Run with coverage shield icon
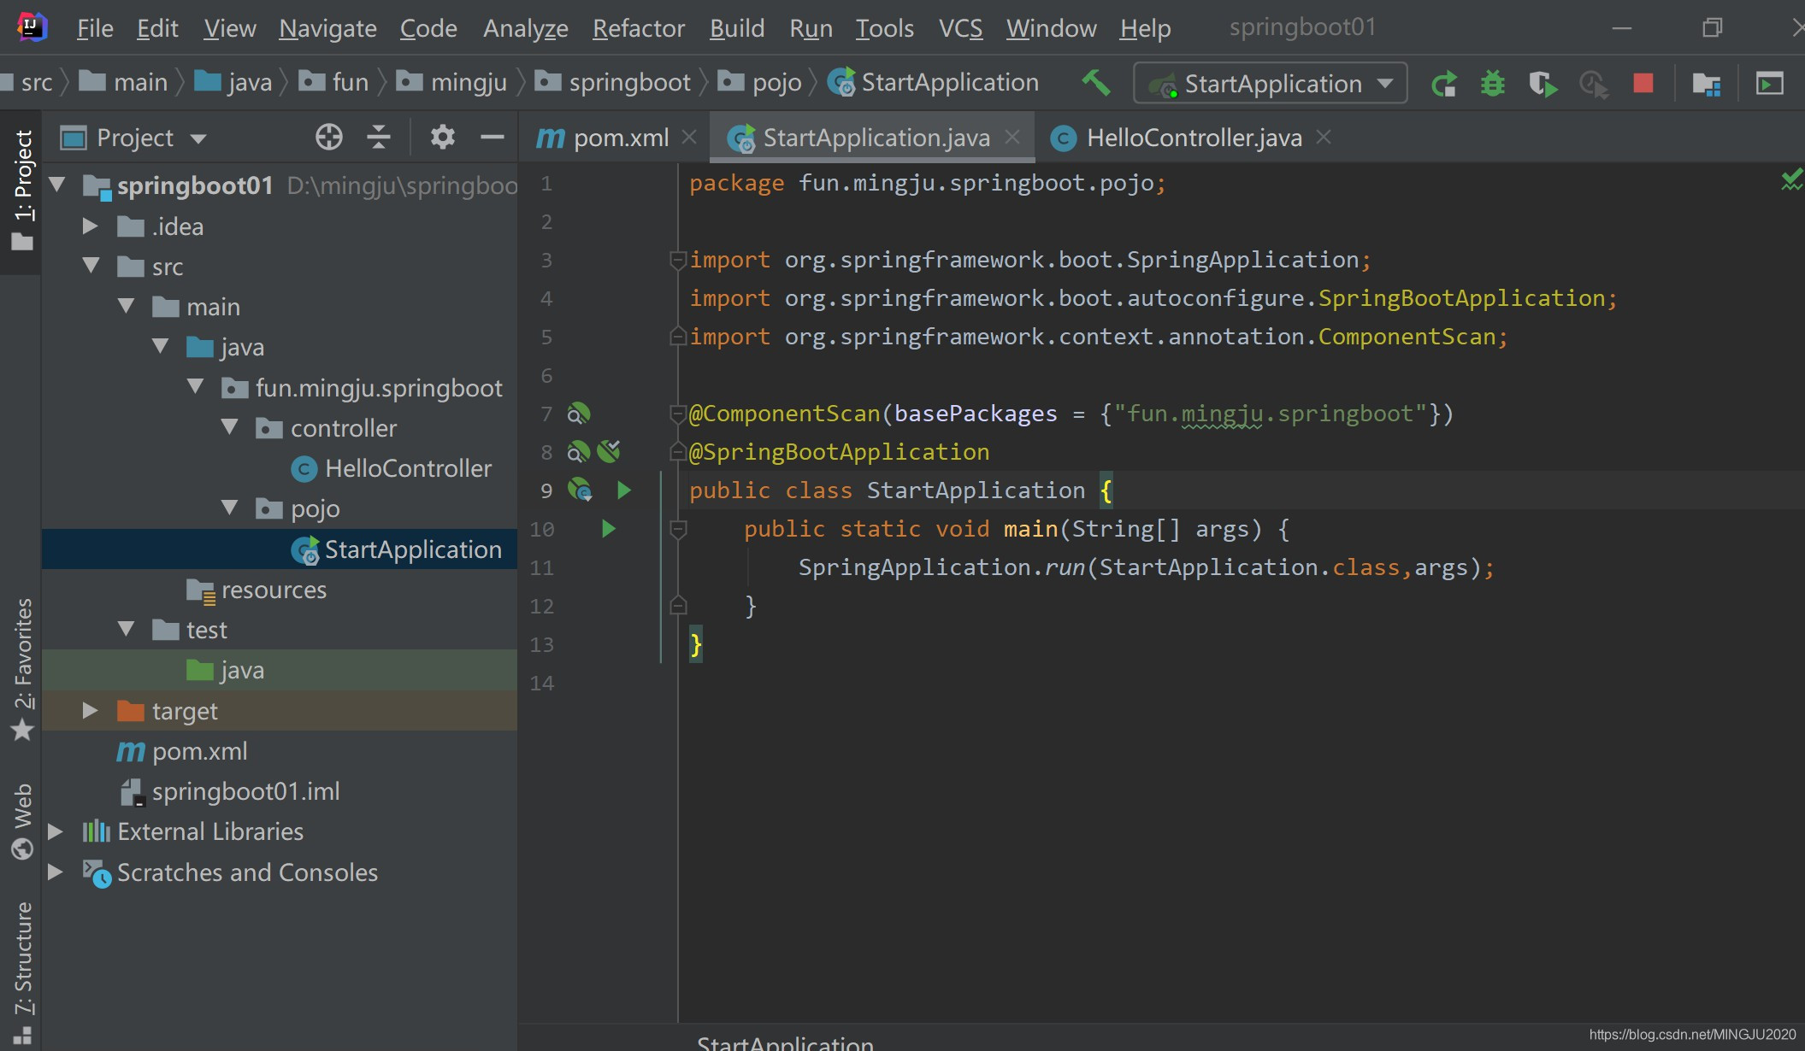Image resolution: width=1805 pixels, height=1051 pixels. click(1543, 84)
